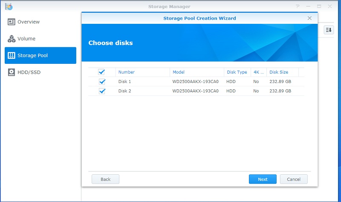Cancel the storage pool wizard

pos(294,179)
